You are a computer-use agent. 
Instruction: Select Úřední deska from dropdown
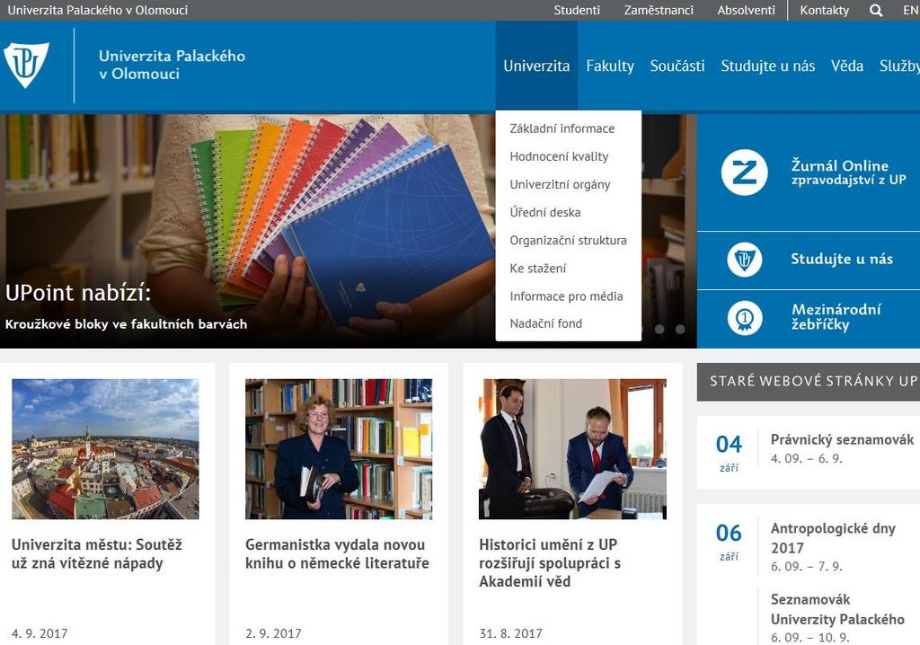(545, 213)
